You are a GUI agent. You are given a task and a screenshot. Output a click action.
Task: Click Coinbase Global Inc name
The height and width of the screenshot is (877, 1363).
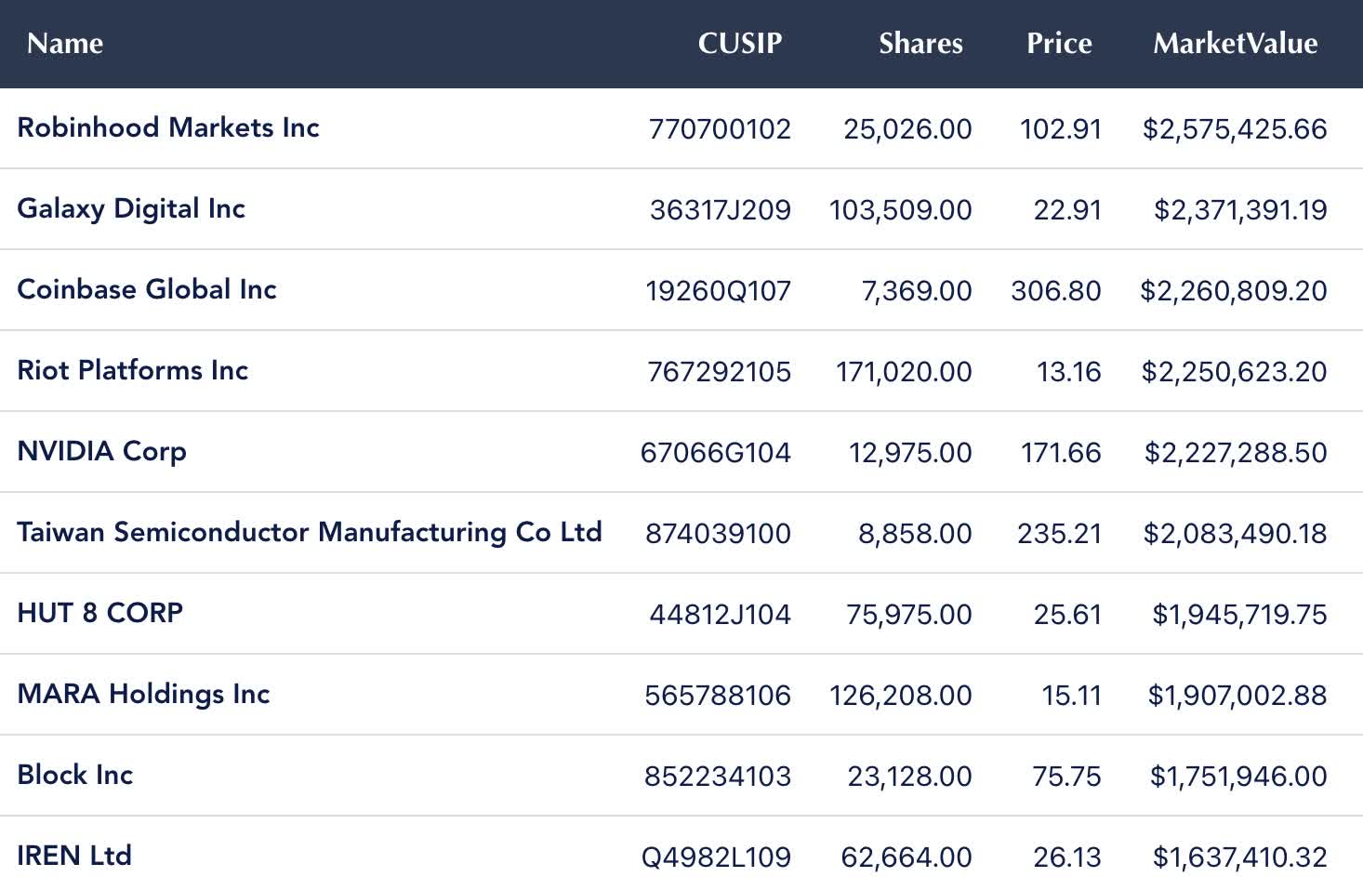point(147,289)
